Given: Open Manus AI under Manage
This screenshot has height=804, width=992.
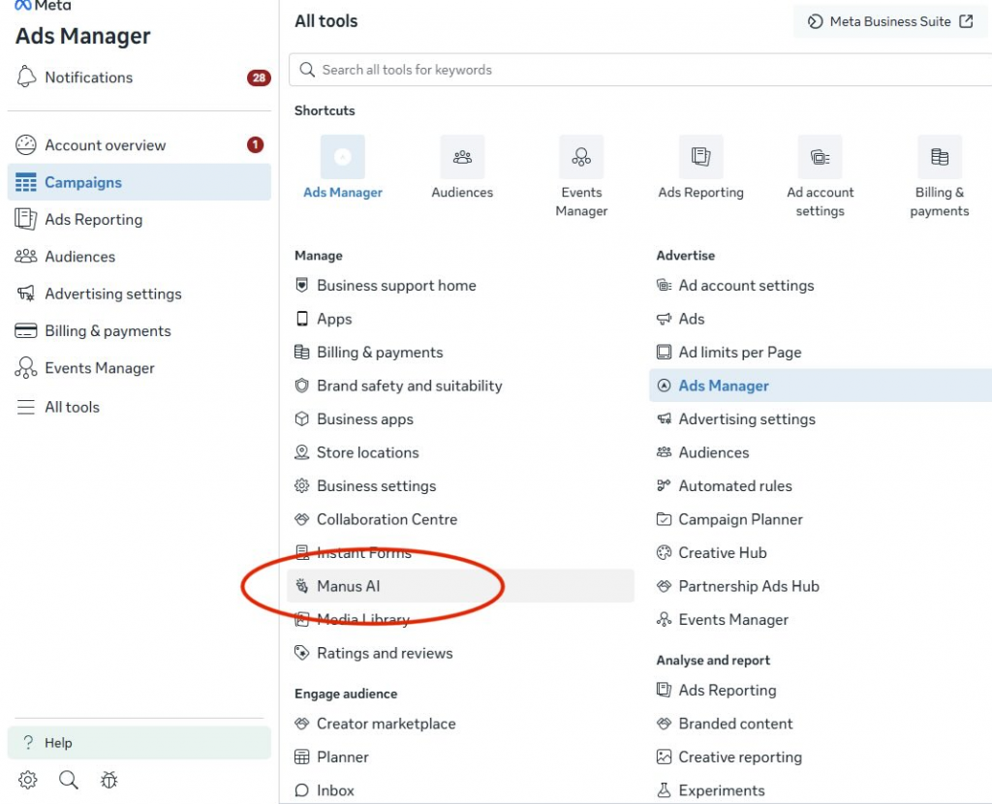Looking at the screenshot, I should pyautogui.click(x=349, y=586).
